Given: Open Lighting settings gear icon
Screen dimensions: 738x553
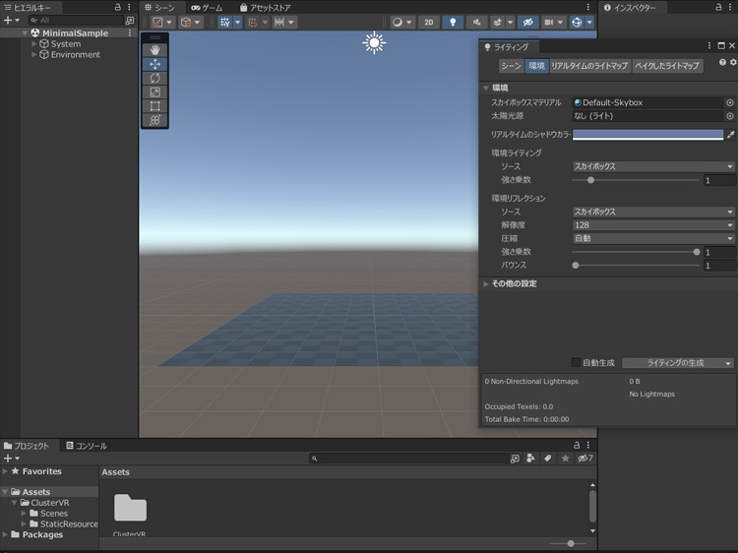Looking at the screenshot, I should pyautogui.click(x=732, y=63).
